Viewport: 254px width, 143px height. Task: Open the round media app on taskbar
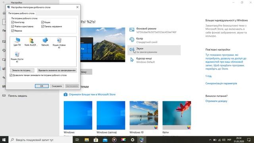pyautogui.click(x=114, y=140)
